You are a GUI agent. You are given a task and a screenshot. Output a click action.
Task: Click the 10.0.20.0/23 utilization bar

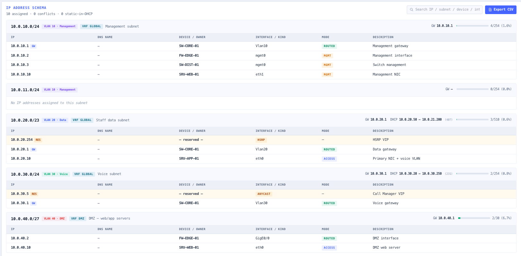pyautogui.click(x=472, y=120)
